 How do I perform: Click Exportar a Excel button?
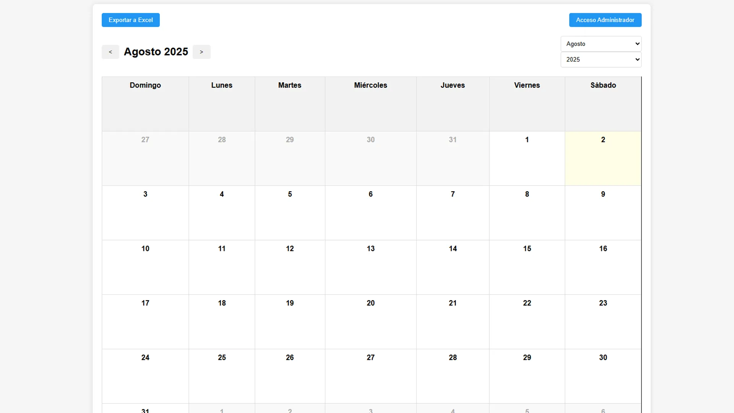click(x=130, y=20)
